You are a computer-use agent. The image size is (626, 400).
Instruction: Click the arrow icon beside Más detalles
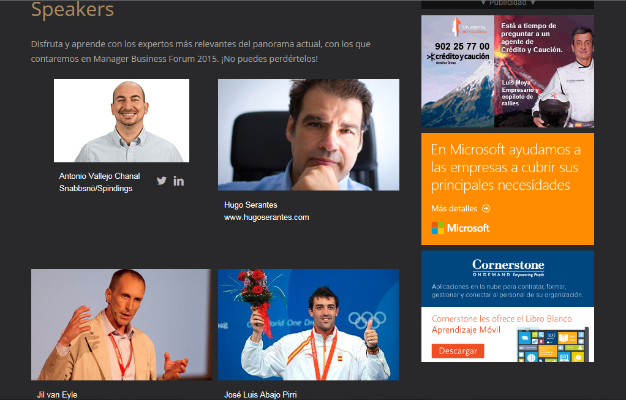pyautogui.click(x=486, y=208)
